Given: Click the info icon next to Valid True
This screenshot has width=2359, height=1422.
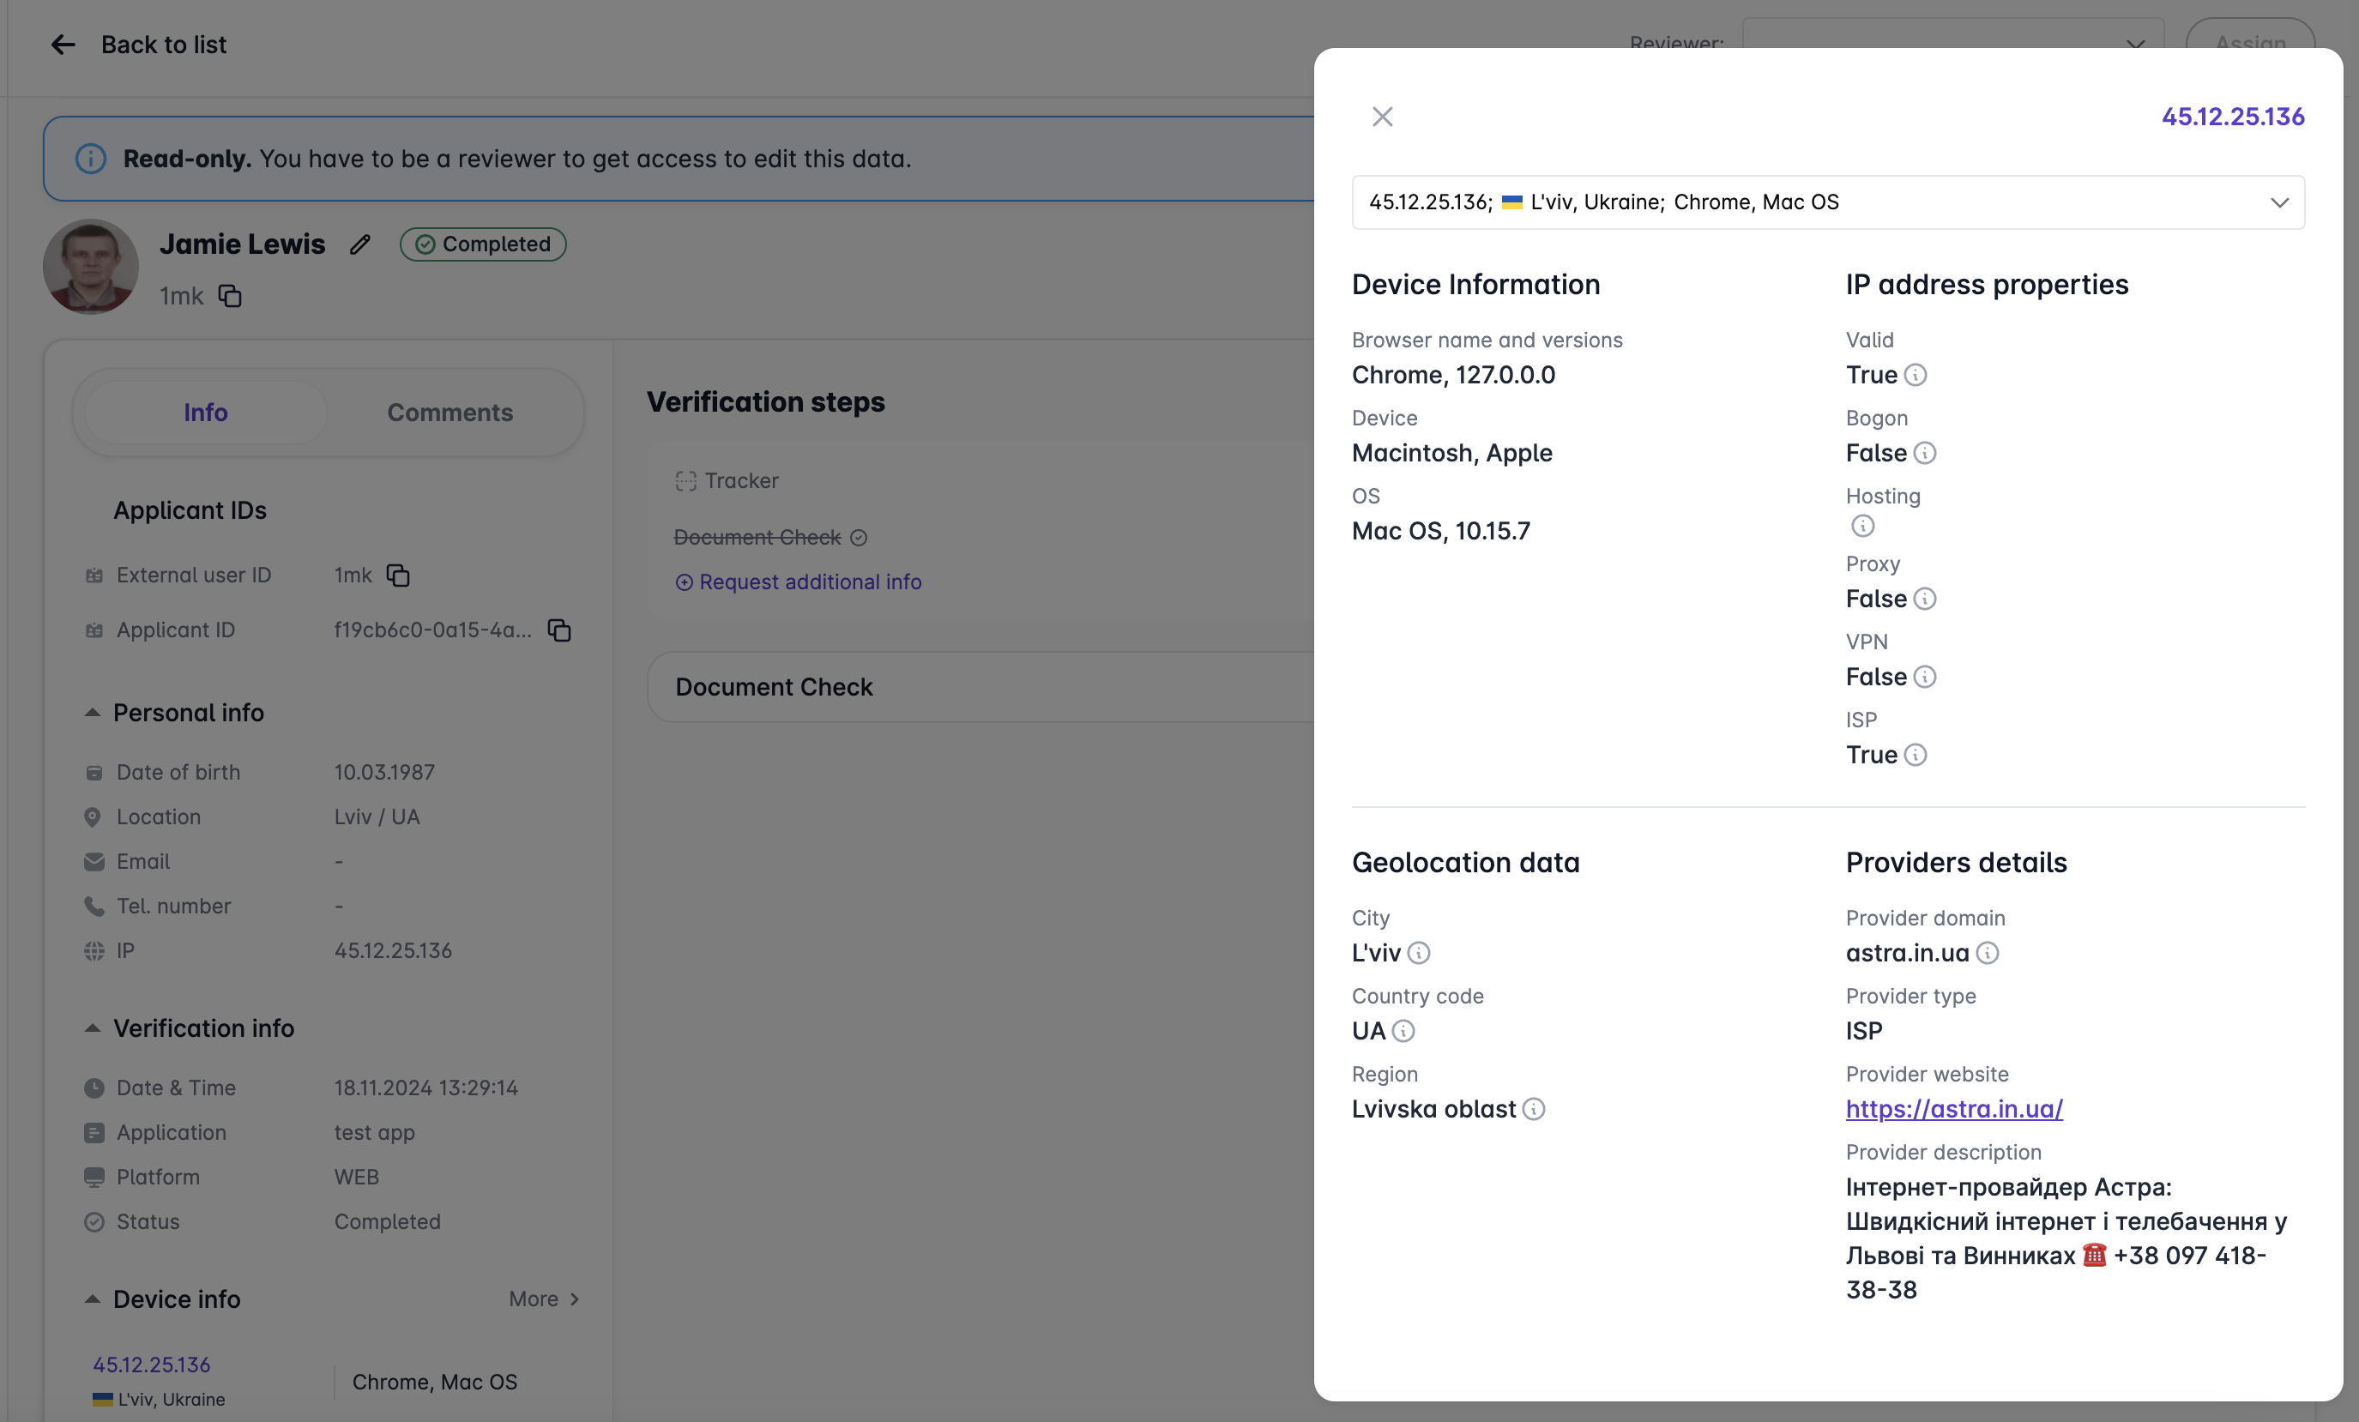Looking at the screenshot, I should tap(1916, 375).
